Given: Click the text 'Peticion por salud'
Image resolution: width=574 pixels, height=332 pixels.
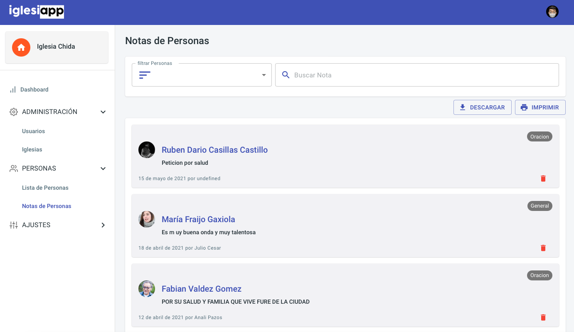Looking at the screenshot, I should coord(185,163).
